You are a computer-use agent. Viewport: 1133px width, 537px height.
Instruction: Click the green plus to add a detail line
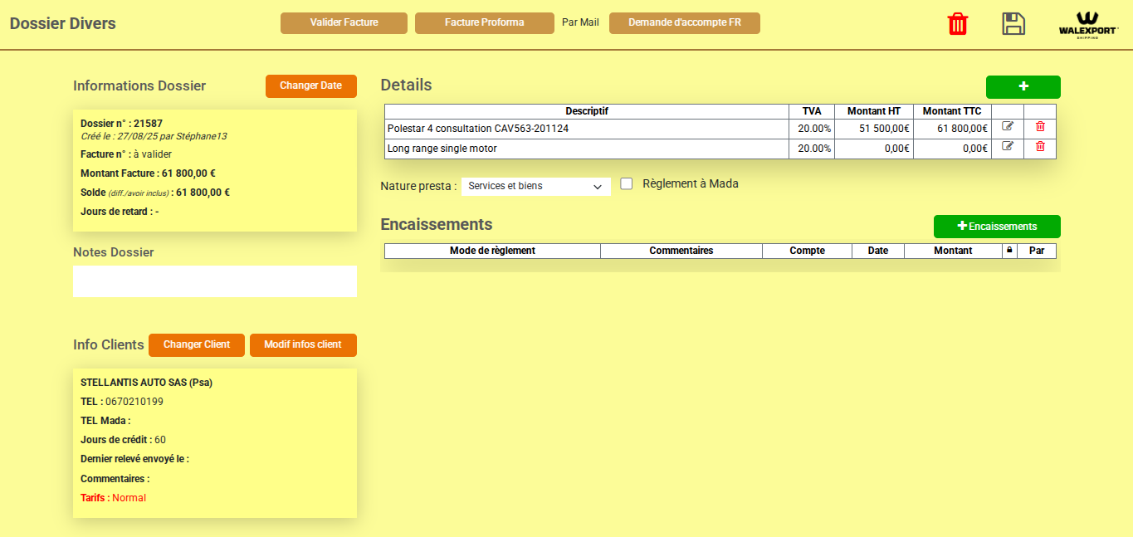tap(1023, 86)
